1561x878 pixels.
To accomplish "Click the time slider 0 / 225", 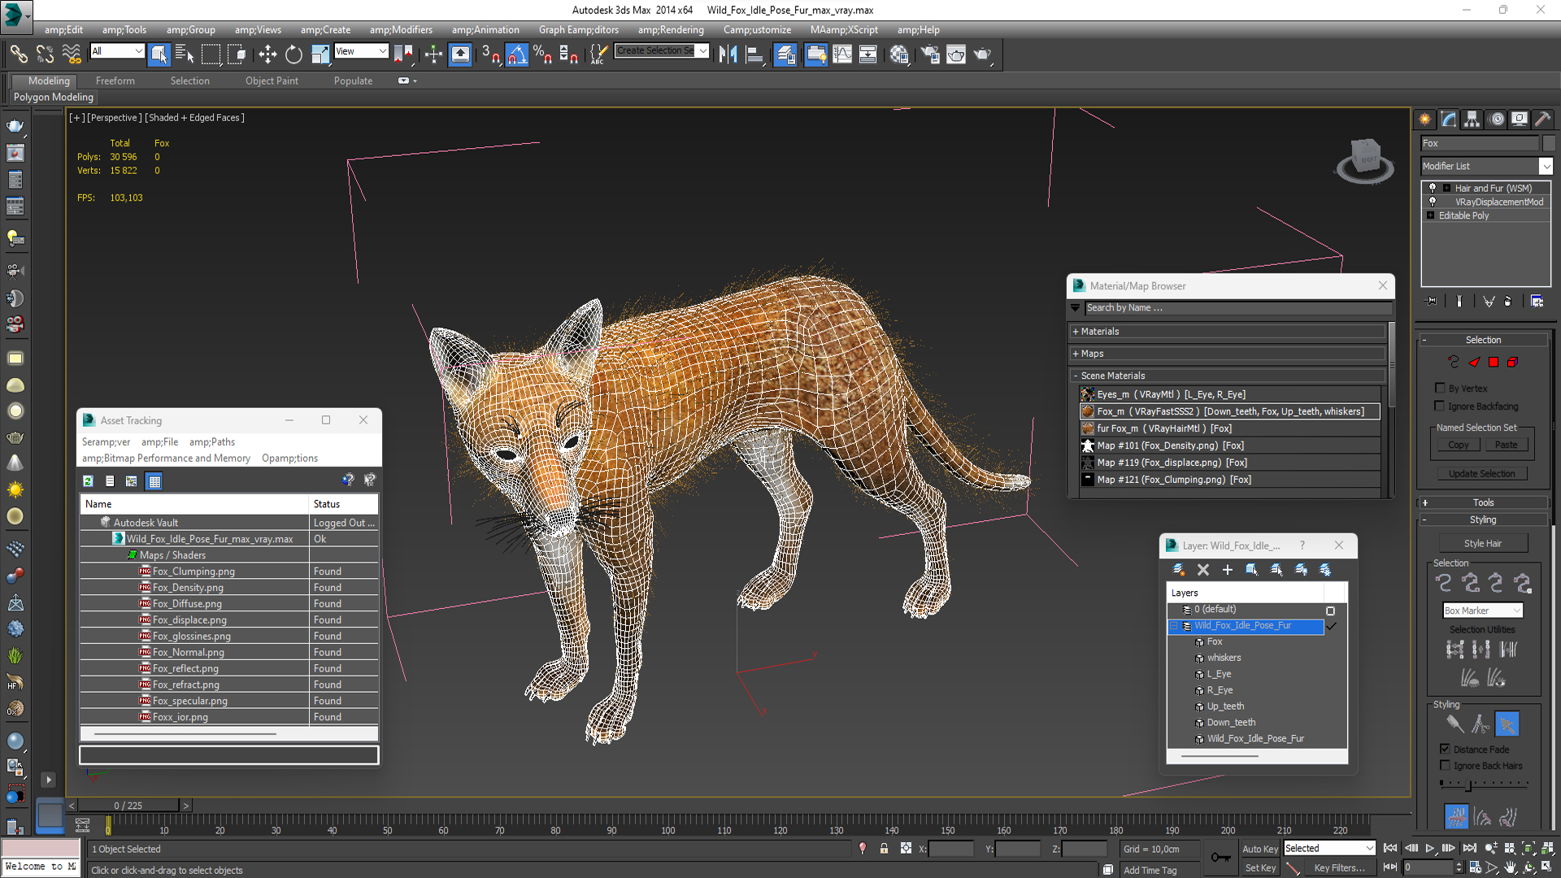I will 128,806.
